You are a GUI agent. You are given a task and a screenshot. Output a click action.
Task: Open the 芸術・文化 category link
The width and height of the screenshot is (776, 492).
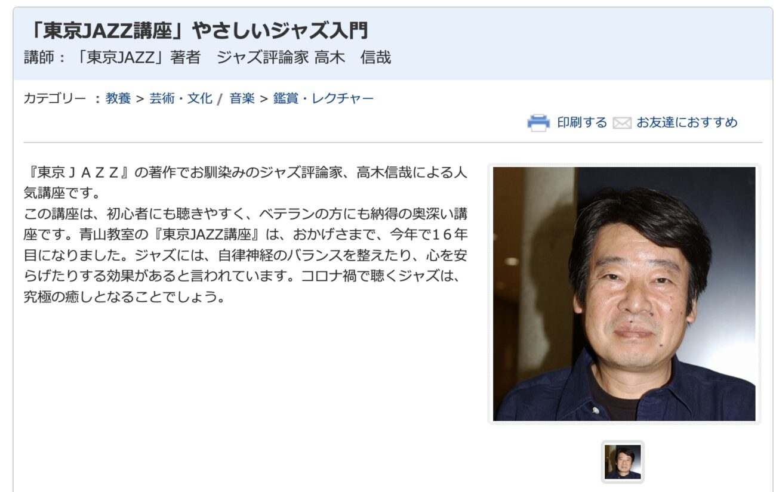tap(181, 98)
